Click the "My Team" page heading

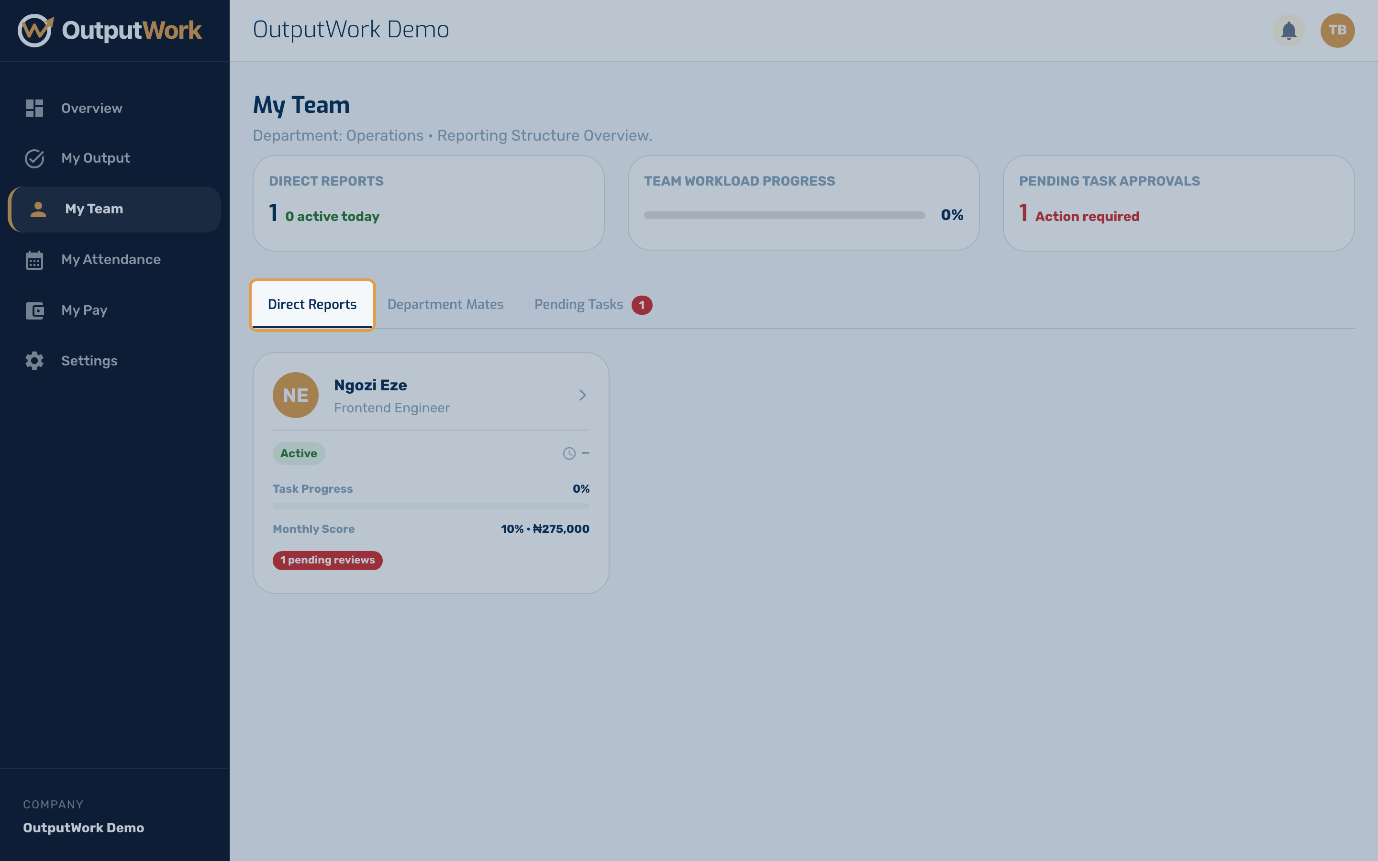click(x=301, y=105)
